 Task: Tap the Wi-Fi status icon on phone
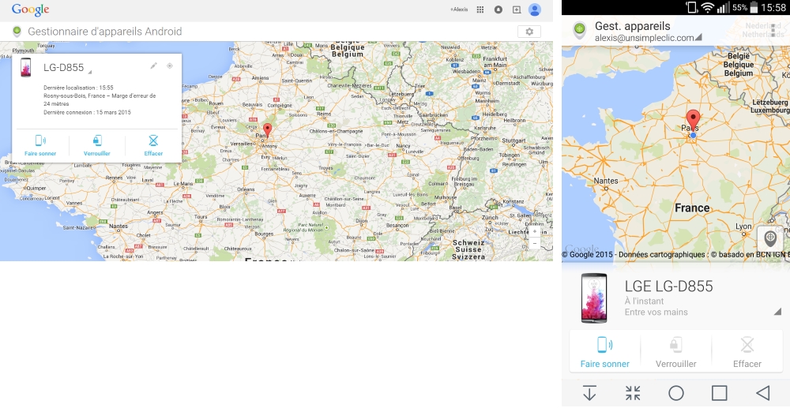click(708, 8)
